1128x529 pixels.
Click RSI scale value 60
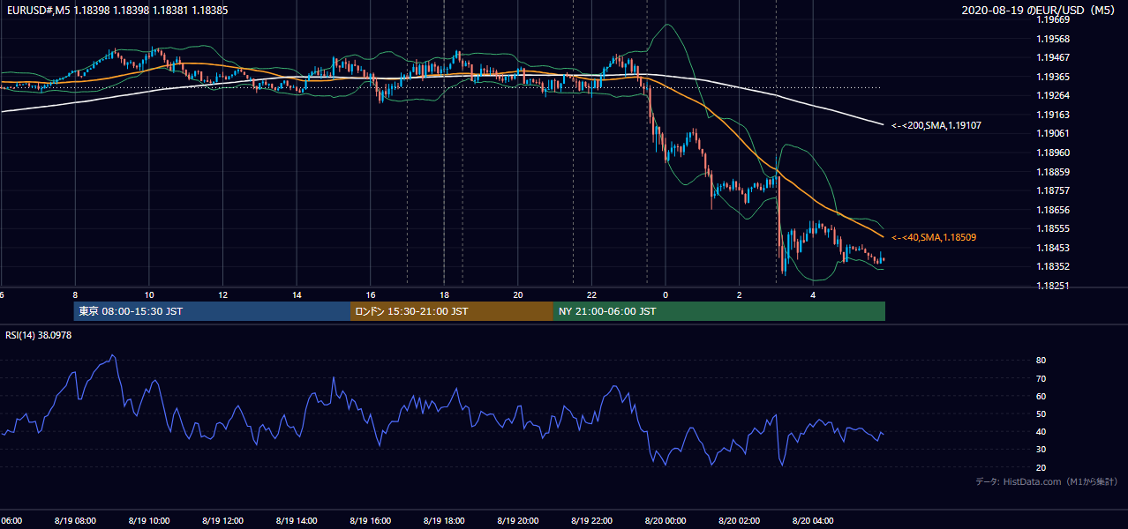[1041, 397]
